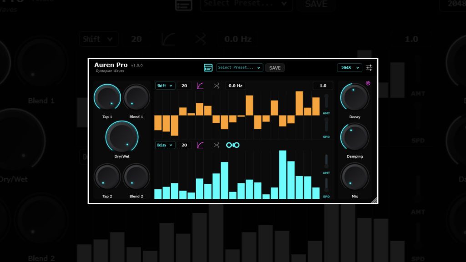Click the 0.0 Hz frequency field
This screenshot has width=466, height=262.
[235, 86]
